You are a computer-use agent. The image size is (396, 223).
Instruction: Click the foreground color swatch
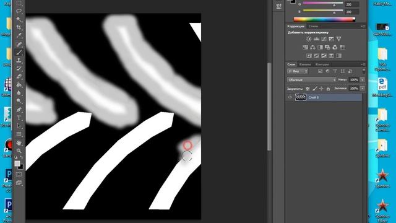coord(17,164)
